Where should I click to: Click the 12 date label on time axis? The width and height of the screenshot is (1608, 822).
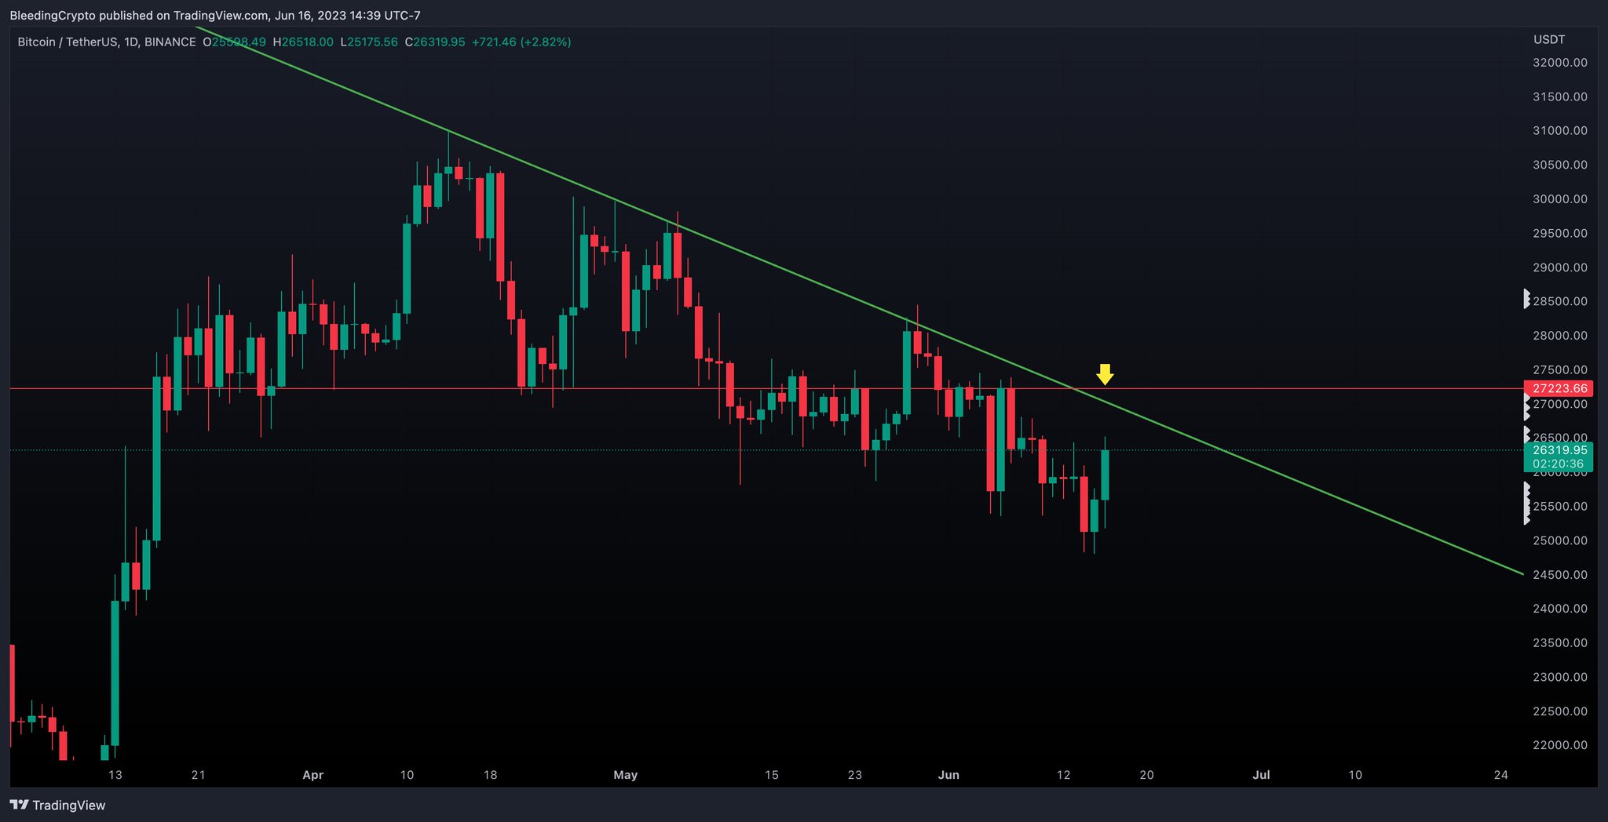point(1063,775)
